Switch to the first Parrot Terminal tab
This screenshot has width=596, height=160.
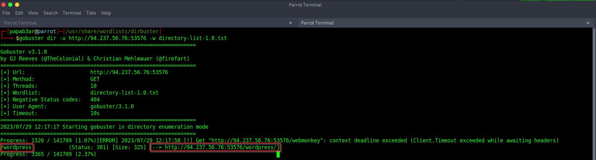(20, 23)
